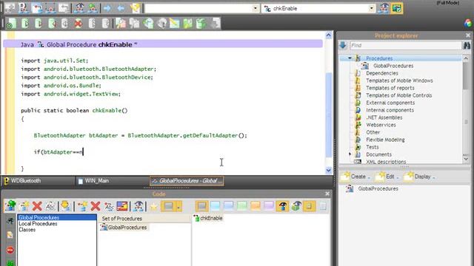The width and height of the screenshot is (474, 266).
Task: Toggle the highlighted yellow page icon in Code toolbar
Action: tap(309, 206)
